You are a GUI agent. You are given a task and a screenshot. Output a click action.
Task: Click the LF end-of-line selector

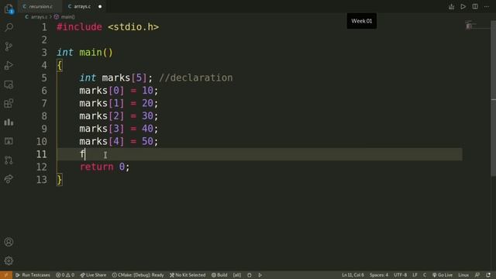pos(415,275)
